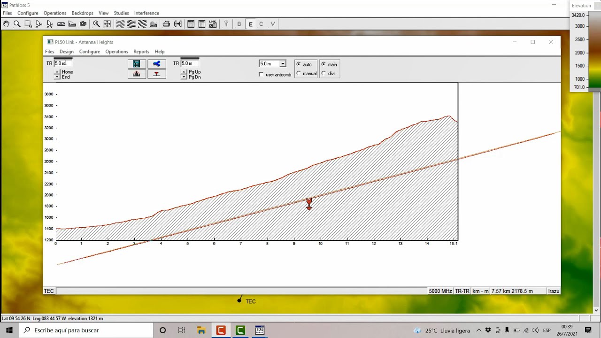
Task: Click the tower triangle icon button
Action: coord(137,74)
